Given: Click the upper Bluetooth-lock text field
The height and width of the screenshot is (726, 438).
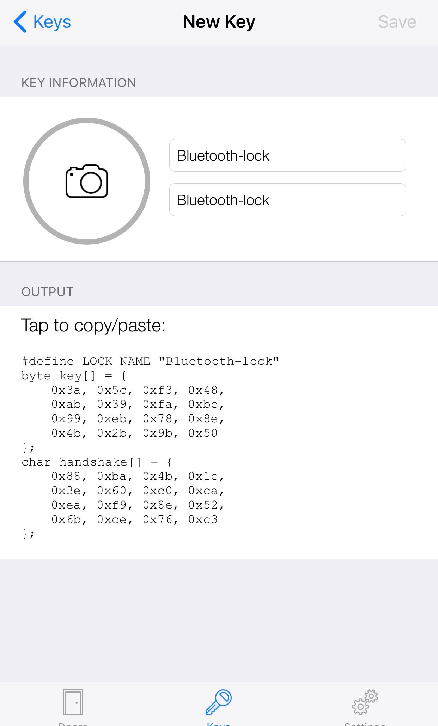Looking at the screenshot, I should pos(287,155).
